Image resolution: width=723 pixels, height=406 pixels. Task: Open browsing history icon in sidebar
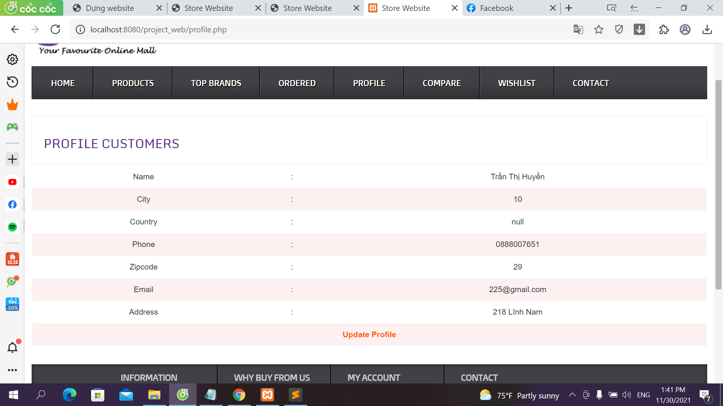(12, 82)
